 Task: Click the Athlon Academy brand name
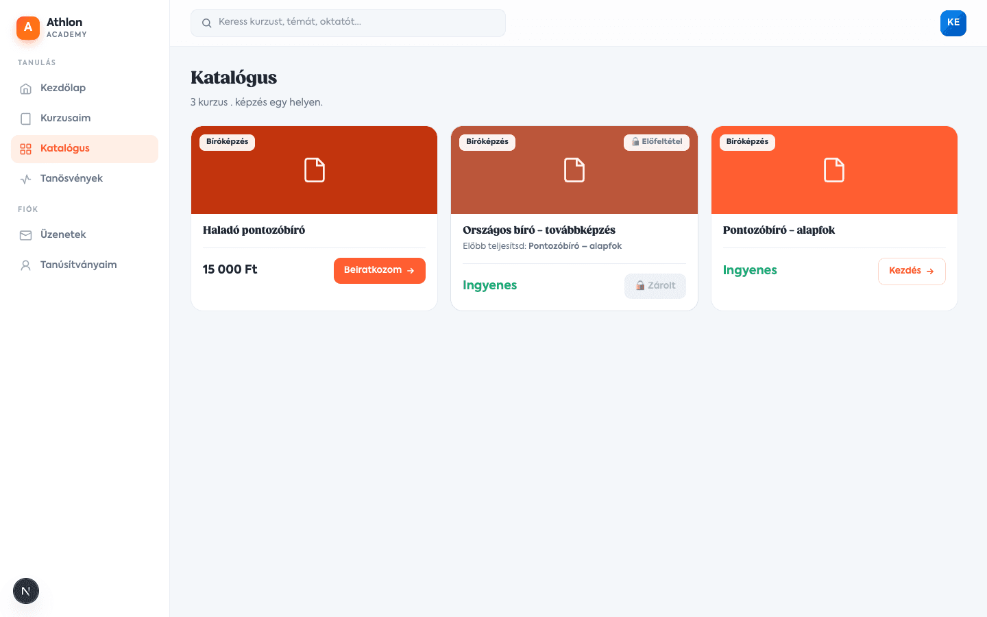[x=66, y=27]
